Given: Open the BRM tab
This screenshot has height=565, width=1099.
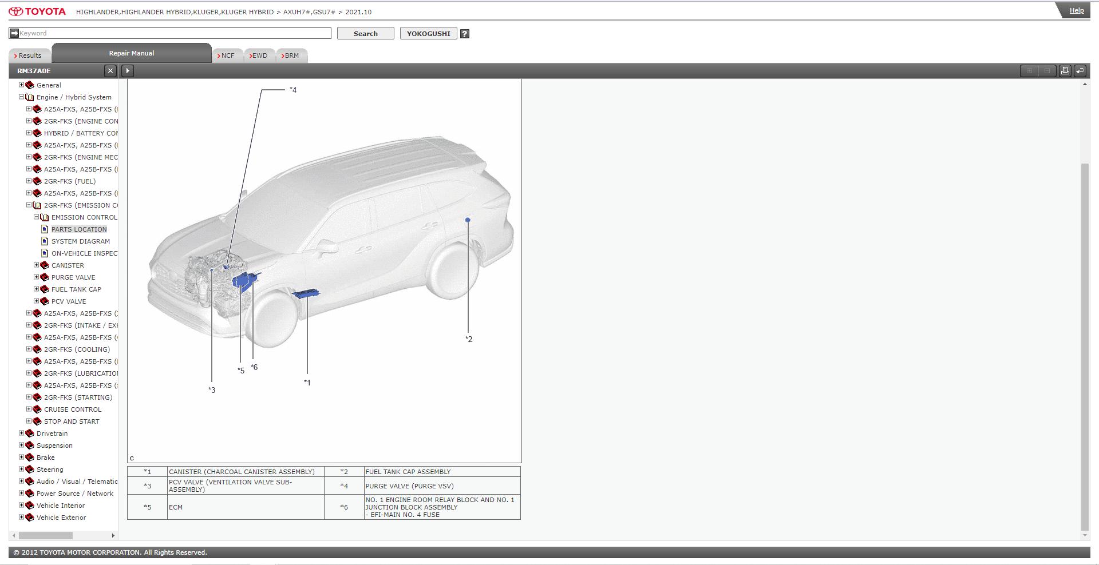Looking at the screenshot, I should (292, 55).
